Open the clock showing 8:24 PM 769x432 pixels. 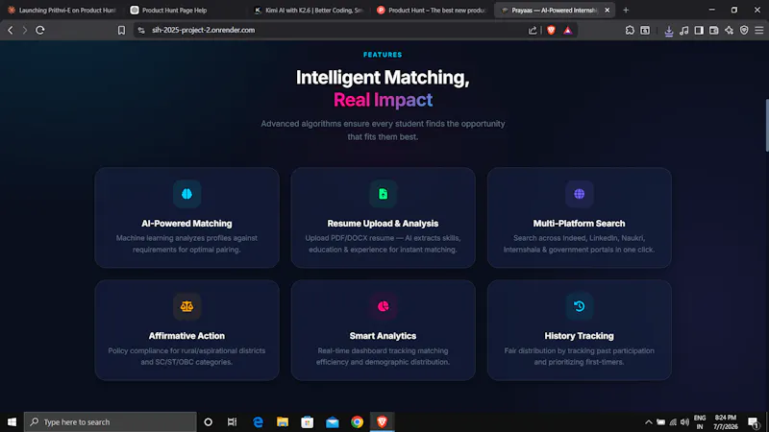[726, 421]
